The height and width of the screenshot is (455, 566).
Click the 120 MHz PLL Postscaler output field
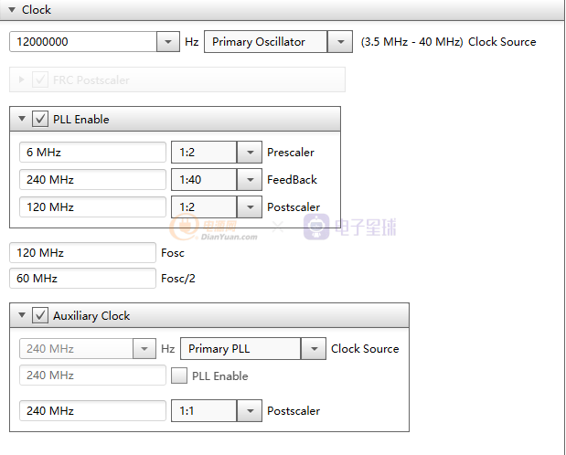(91, 207)
